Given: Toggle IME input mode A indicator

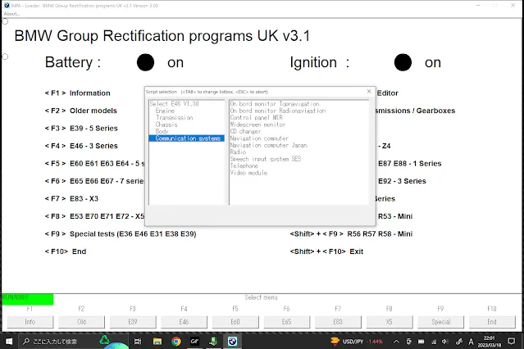Looking at the screenshot, I should (471, 342).
